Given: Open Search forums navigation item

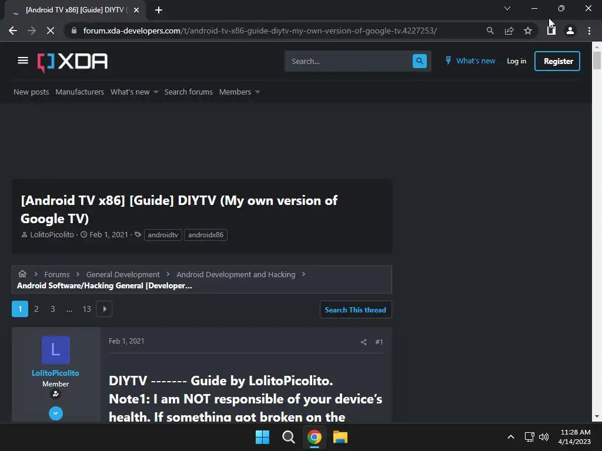Looking at the screenshot, I should pyautogui.click(x=189, y=92).
